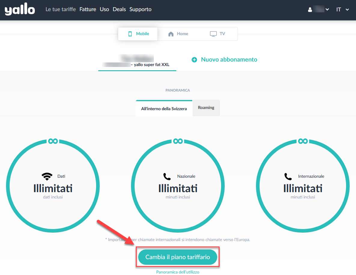Click Cambia il piano tariffario button
Image resolution: width=356 pixels, height=275 pixels.
[178, 257]
